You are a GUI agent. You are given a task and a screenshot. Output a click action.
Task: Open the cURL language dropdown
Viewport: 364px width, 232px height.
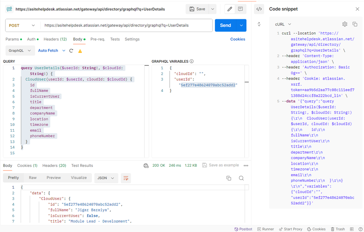click(283, 24)
